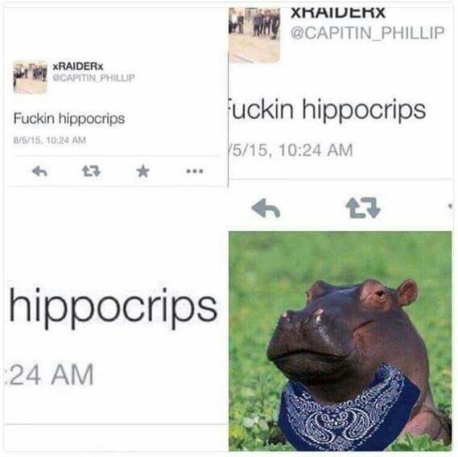The width and height of the screenshot is (458, 457).
Task: Click the large @CAPITIN_PHILLIP handle
Action: (368, 33)
